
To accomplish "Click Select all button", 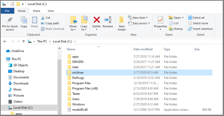I will pyautogui.click(x=196, y=18).
